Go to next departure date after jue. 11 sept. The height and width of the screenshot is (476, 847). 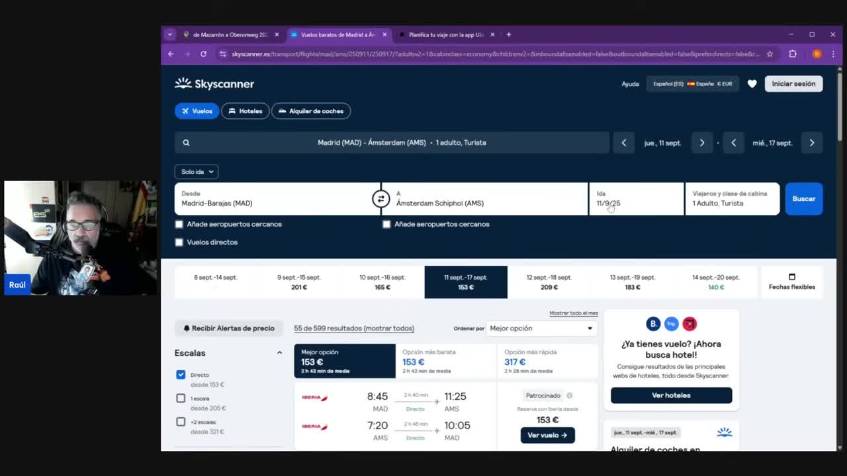[702, 143]
